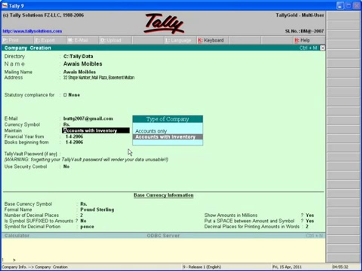Viewport: 362px width, 271px height.
Task: Open the H: Help button
Action: click(309, 40)
